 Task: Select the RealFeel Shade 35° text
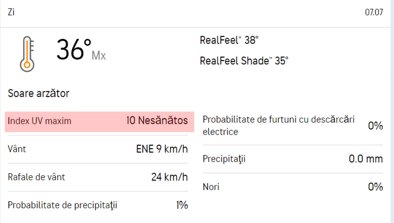tap(244, 61)
